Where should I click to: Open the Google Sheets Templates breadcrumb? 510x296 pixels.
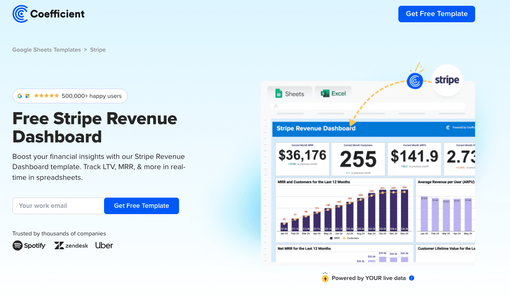click(x=46, y=49)
